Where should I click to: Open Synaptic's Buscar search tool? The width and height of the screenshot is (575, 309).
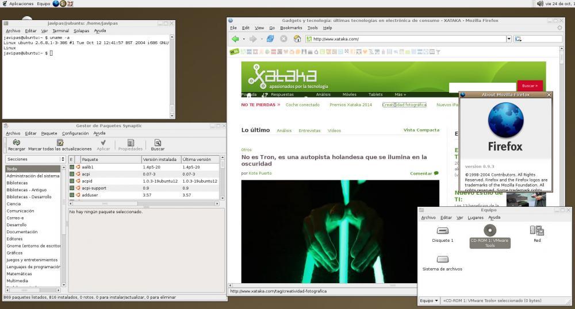pos(158,142)
